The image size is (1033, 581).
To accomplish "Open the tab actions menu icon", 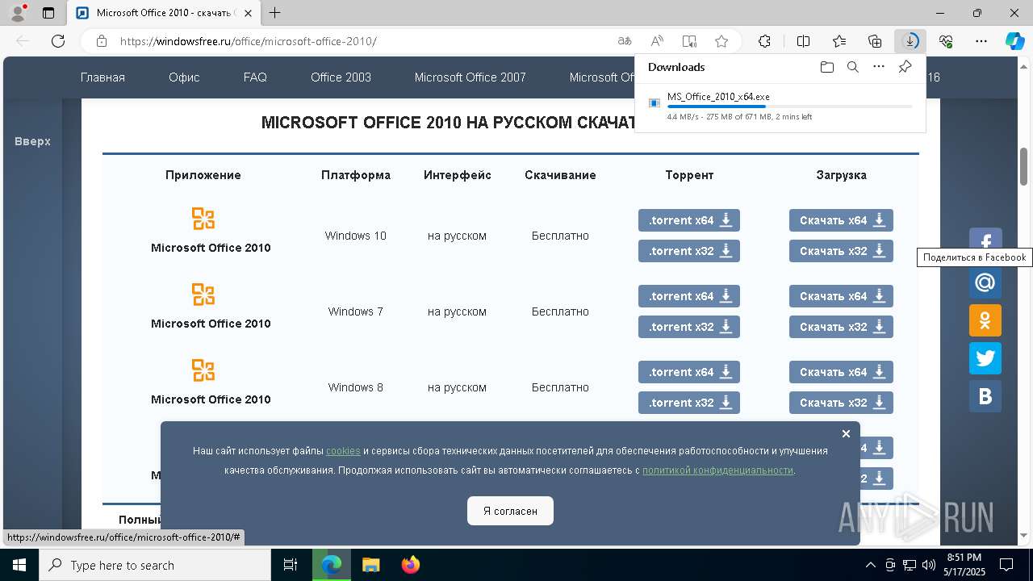I will (x=48, y=13).
